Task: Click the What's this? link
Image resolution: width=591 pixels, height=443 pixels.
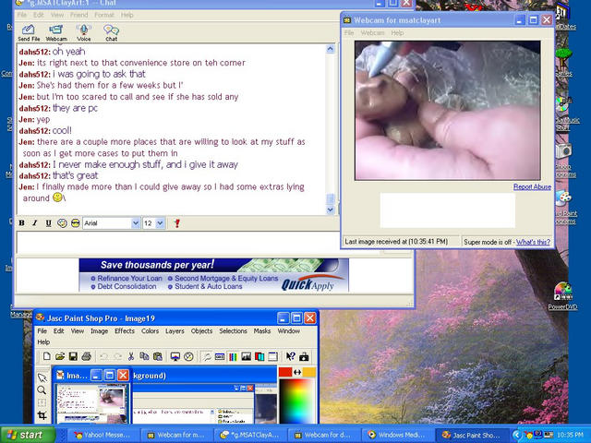Action: click(x=533, y=242)
